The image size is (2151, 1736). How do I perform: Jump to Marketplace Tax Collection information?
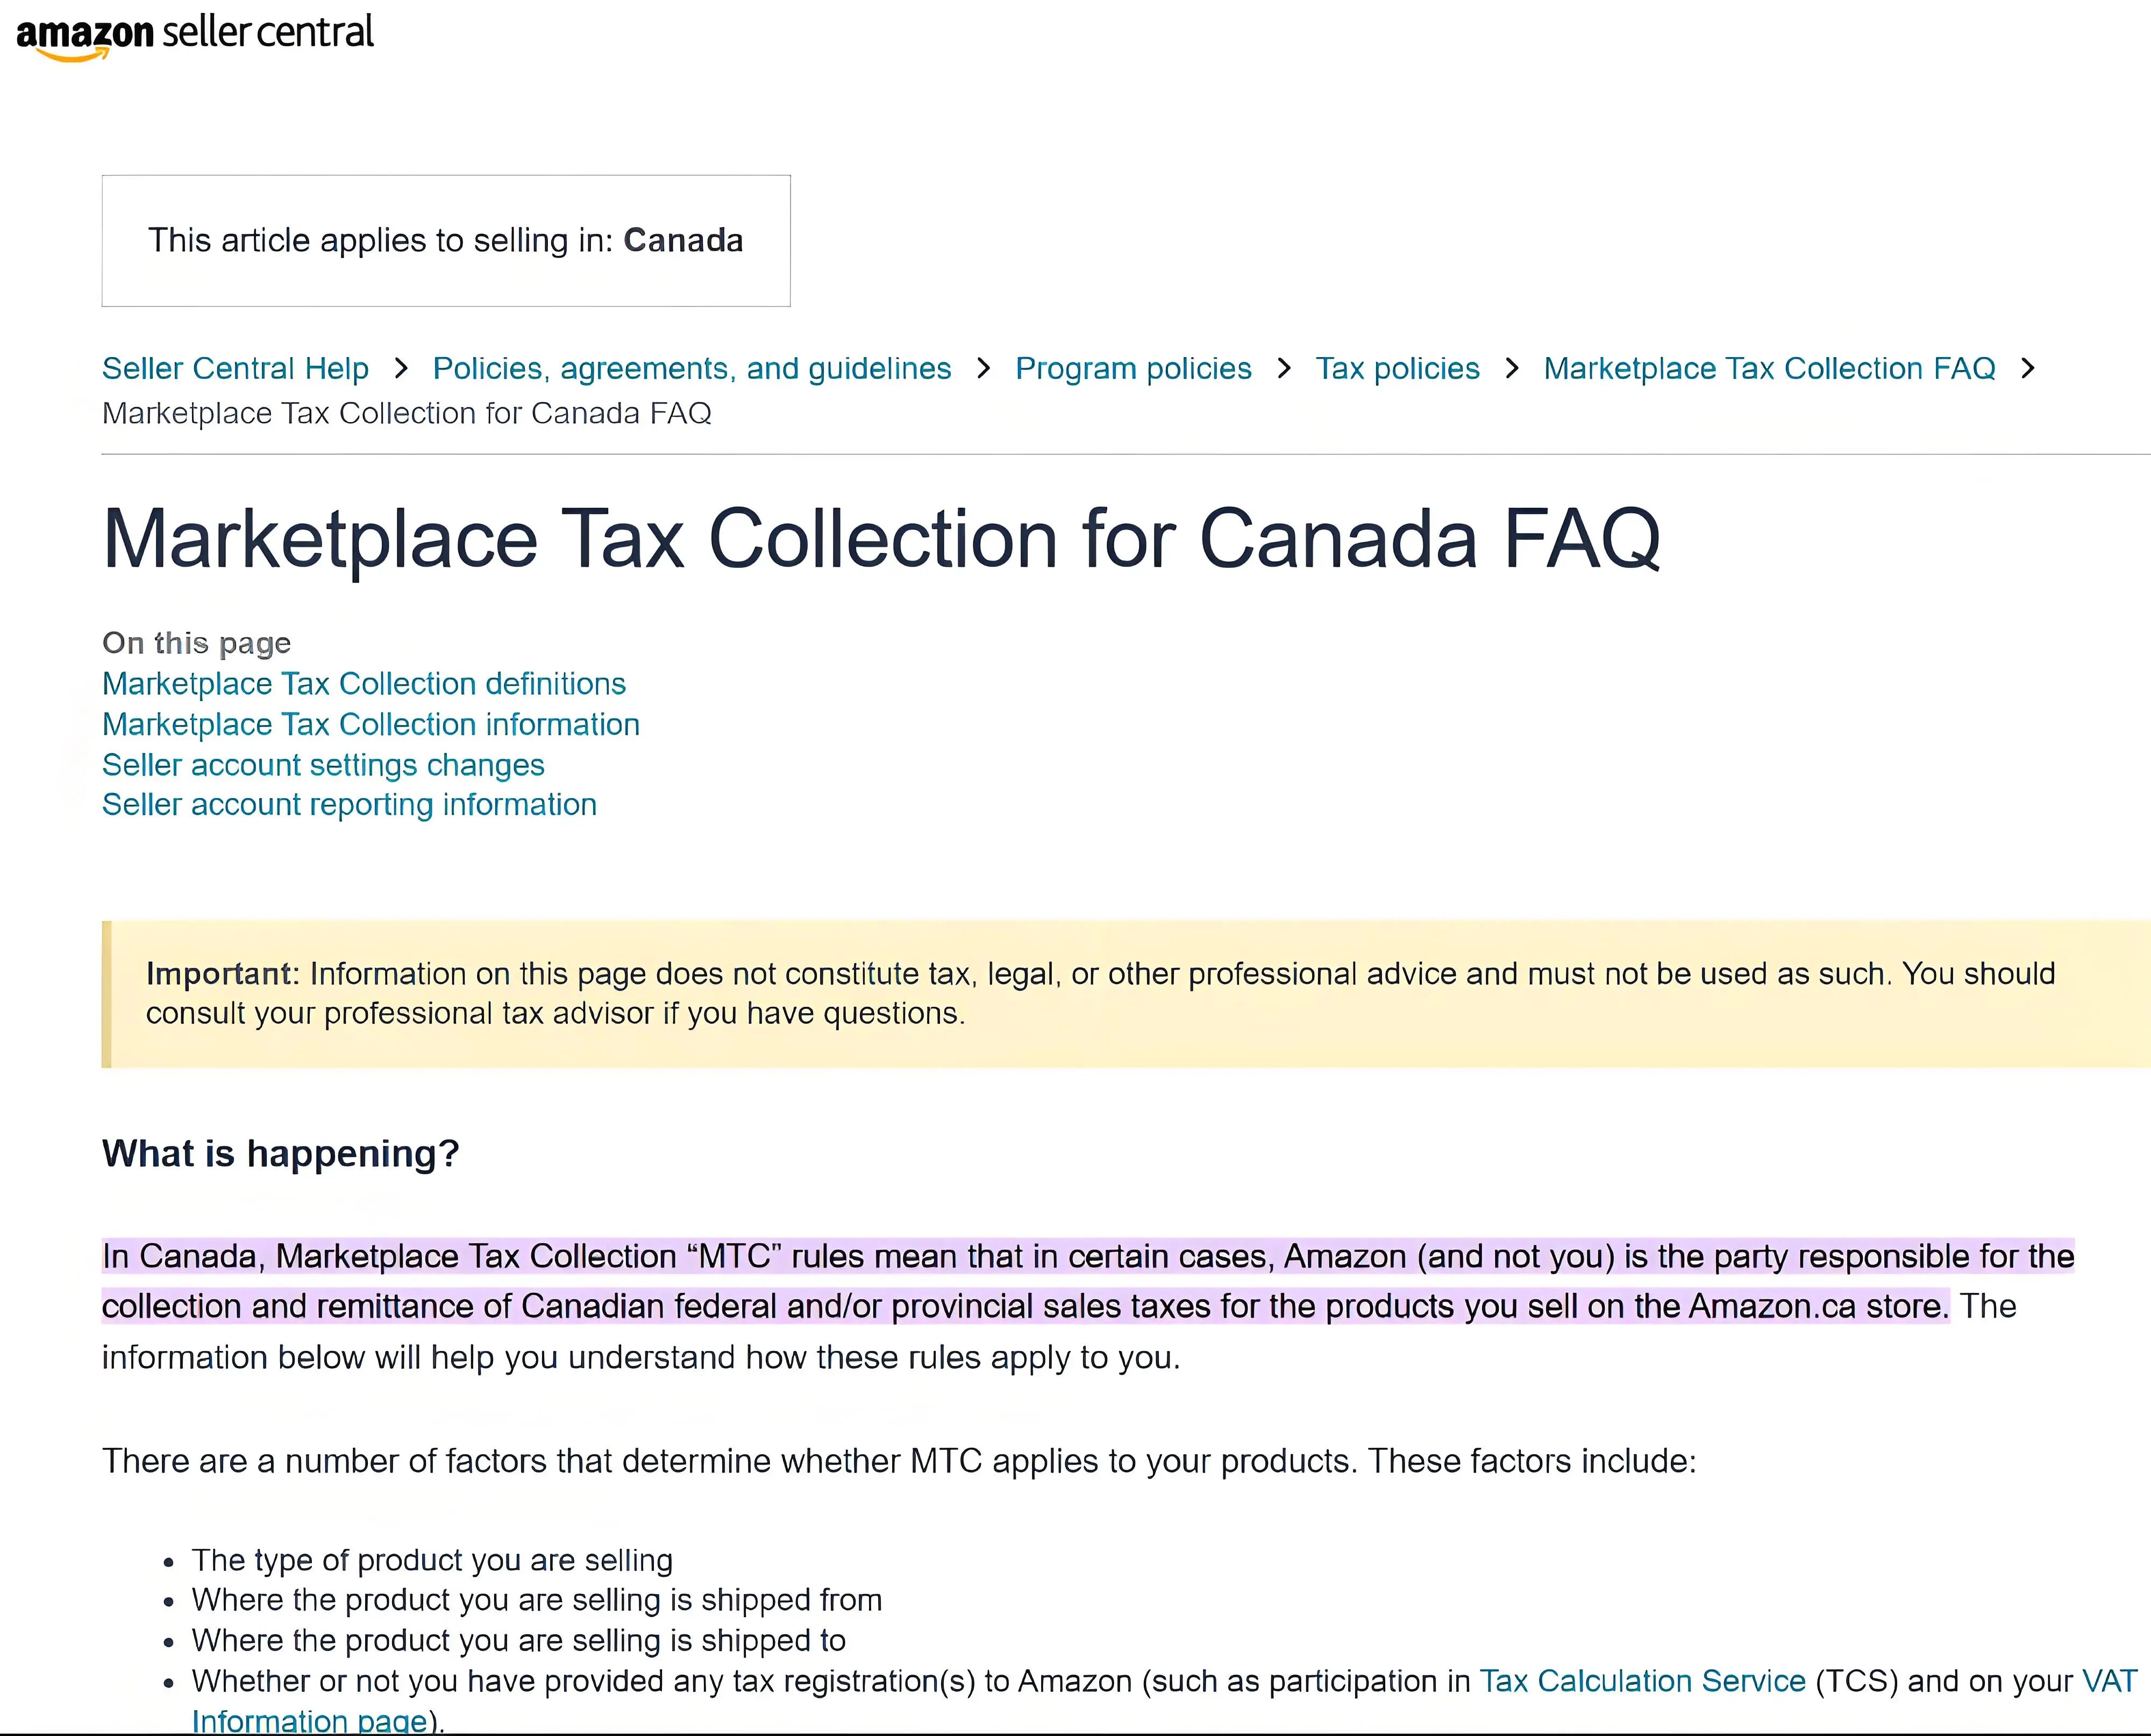coord(371,725)
